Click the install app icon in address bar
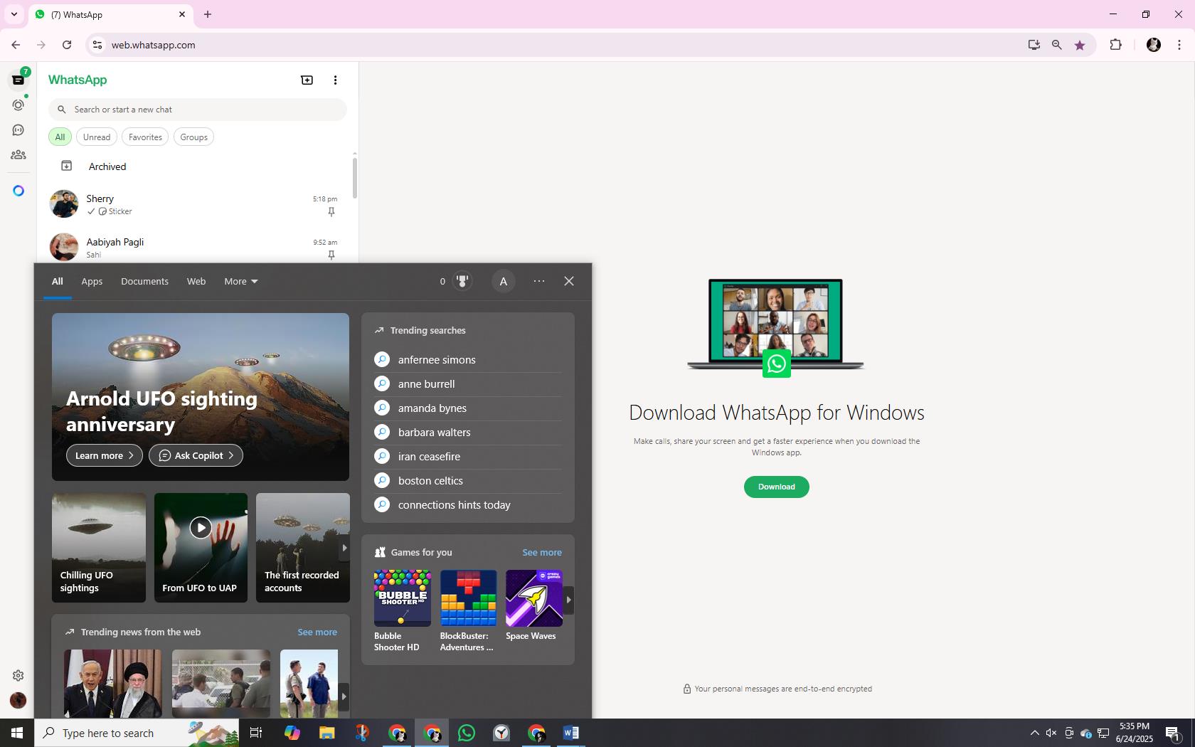Viewport: 1195px width, 747px height. (x=1034, y=45)
